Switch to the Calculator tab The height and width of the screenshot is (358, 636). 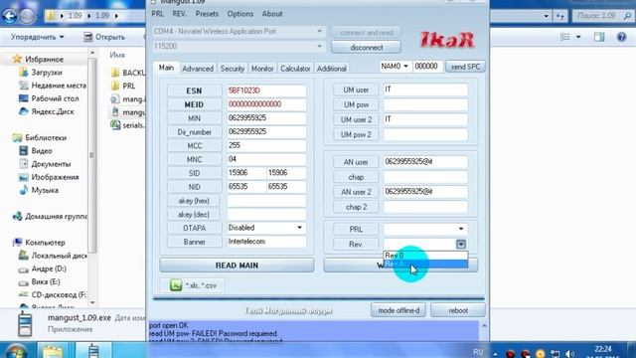(x=295, y=69)
